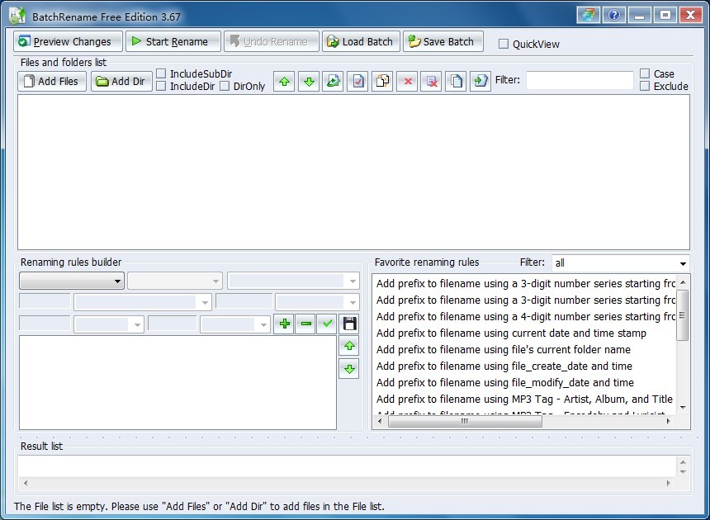The image size is (710, 520).
Task: Toggle the QuickView checkbox
Action: pos(504,44)
